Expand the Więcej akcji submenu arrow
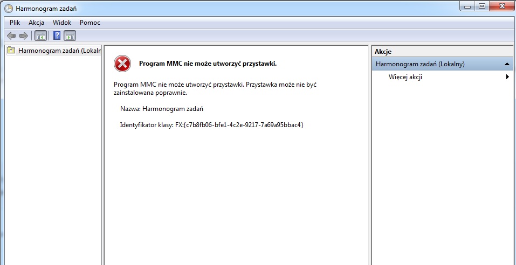This screenshot has height=265, width=516. coord(508,77)
